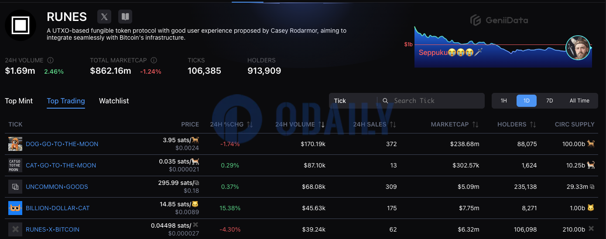Click the 100.00b circulating supply cell
The width and height of the screenshot is (606, 239).
point(579,144)
